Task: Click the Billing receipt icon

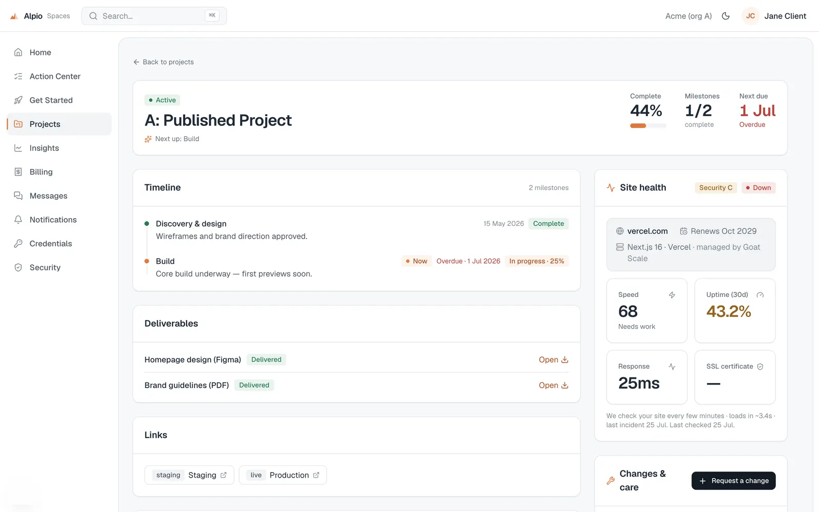Action: point(18,172)
